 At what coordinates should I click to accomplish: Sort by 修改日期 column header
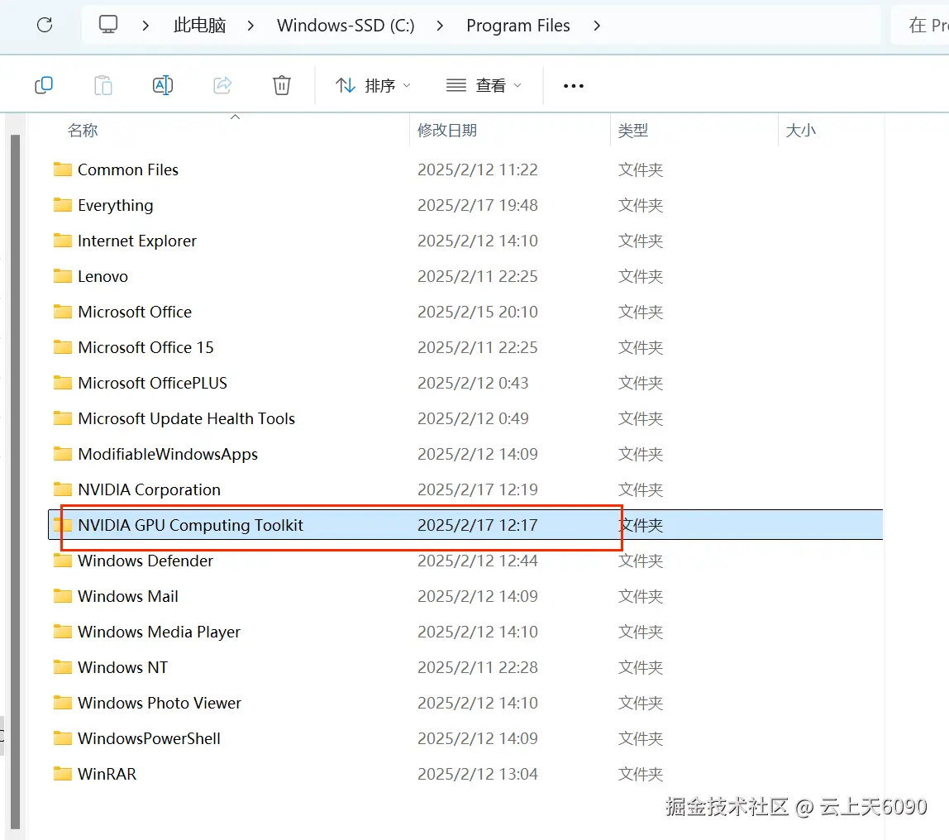[447, 130]
